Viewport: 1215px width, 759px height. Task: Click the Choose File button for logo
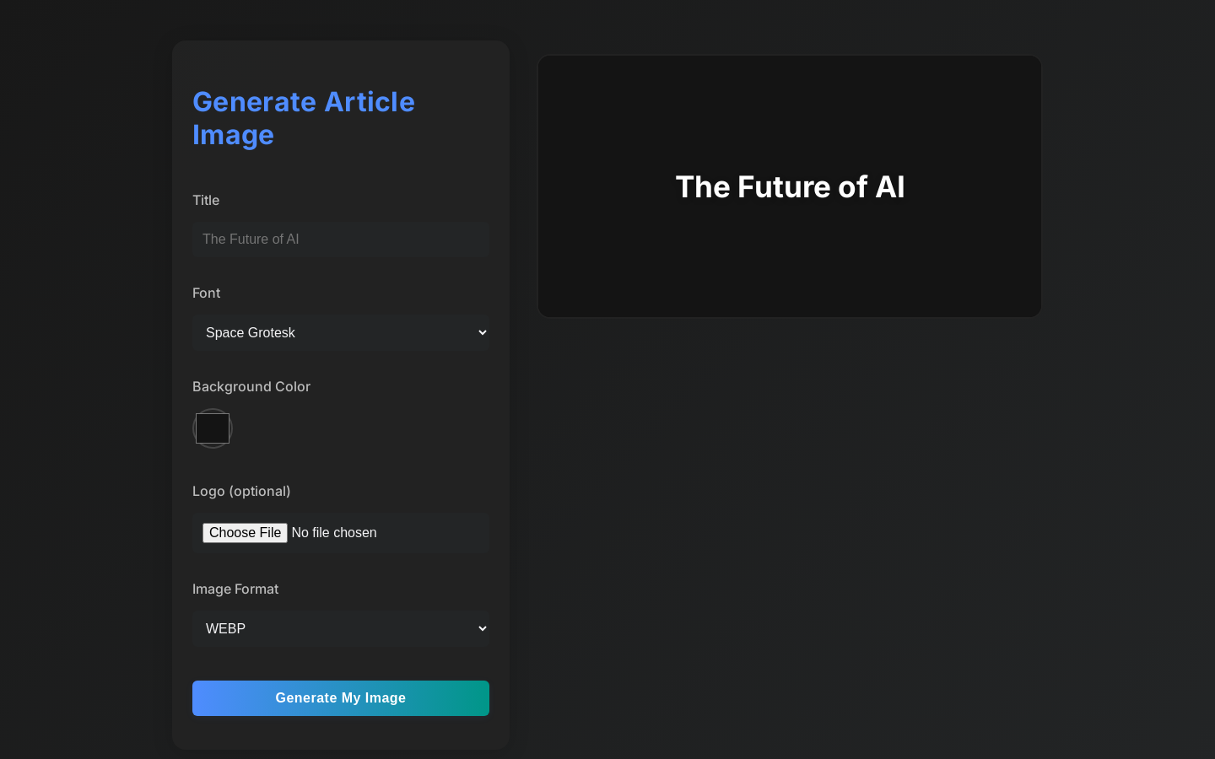(245, 533)
